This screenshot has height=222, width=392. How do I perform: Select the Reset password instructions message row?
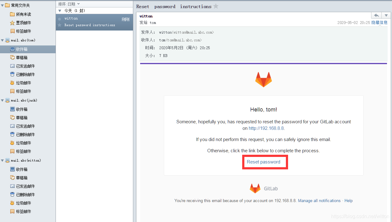click(94, 22)
